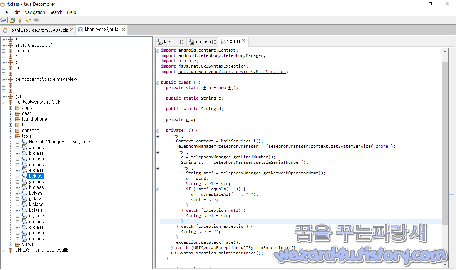
Task: Switch to the c.class editor tab
Action: 202,42
